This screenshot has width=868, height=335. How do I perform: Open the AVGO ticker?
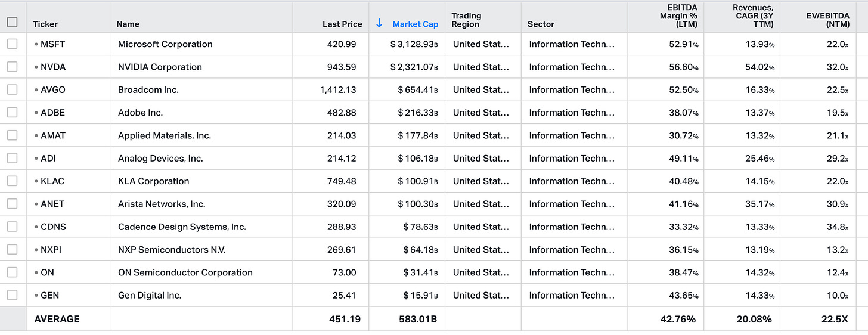[x=53, y=89]
